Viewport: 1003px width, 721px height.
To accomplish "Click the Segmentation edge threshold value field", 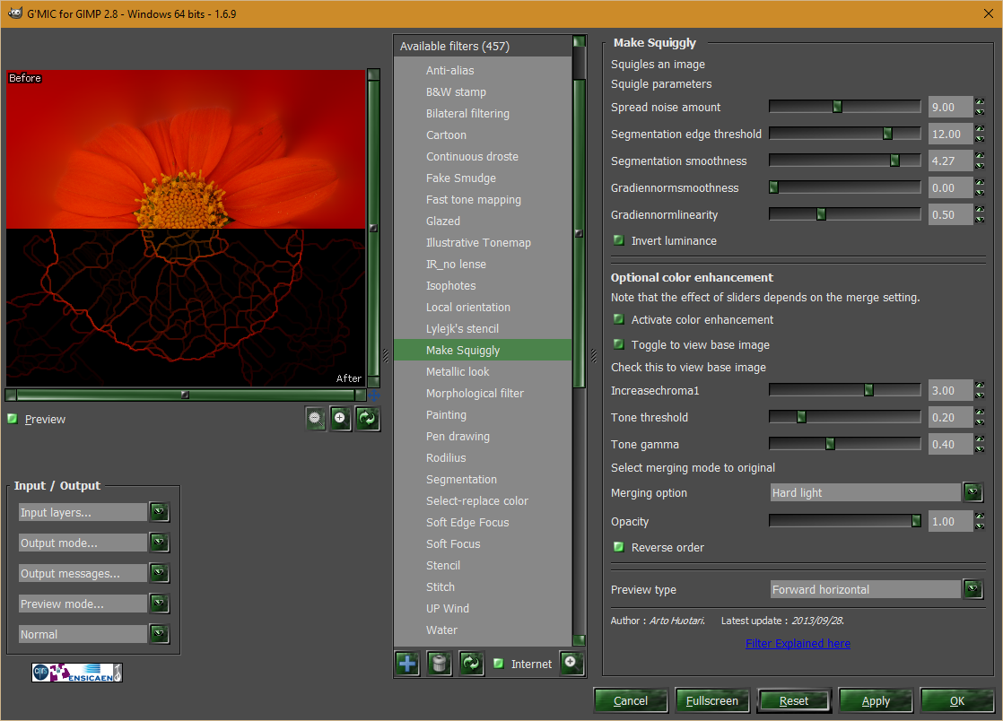I will tap(950, 134).
